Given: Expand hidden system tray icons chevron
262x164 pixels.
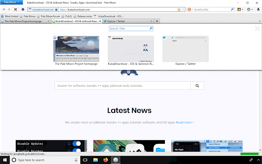Looking at the screenshot, I should pos(258,160).
